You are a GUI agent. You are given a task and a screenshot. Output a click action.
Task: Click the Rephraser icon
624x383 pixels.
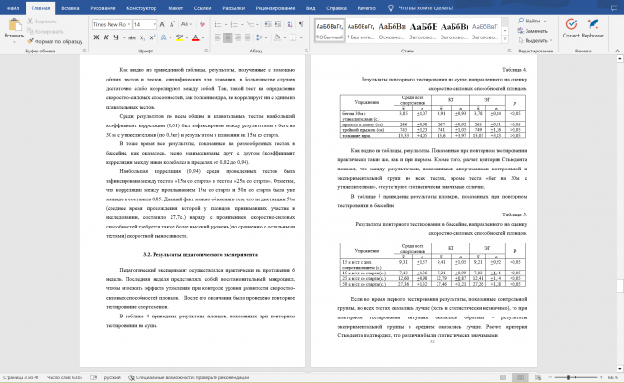(592, 24)
